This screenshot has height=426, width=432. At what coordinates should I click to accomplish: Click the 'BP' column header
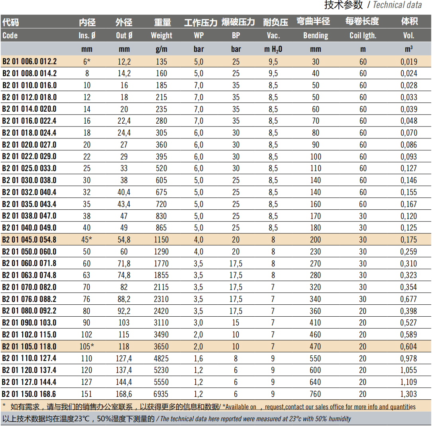coord(236,35)
